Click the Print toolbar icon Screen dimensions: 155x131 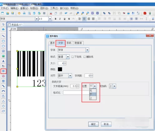(24, 13)
